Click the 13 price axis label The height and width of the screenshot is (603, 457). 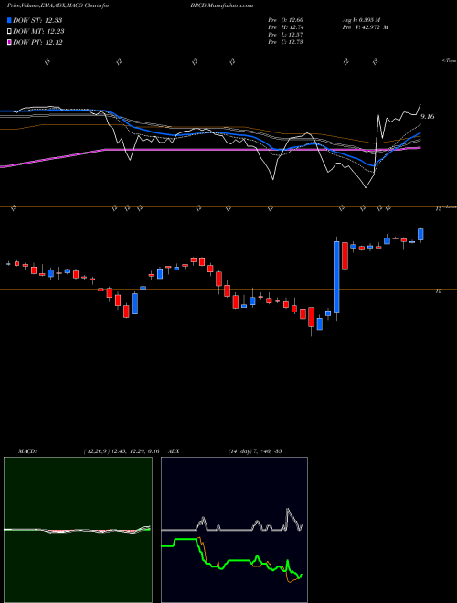point(438,209)
